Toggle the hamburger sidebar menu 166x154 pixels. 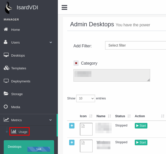[64, 8]
